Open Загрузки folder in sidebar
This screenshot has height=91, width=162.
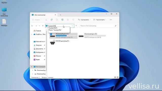coord(38,45)
